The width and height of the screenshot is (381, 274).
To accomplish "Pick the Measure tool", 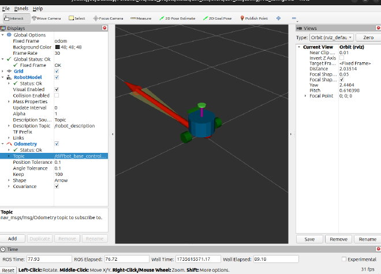I will (x=141, y=18).
